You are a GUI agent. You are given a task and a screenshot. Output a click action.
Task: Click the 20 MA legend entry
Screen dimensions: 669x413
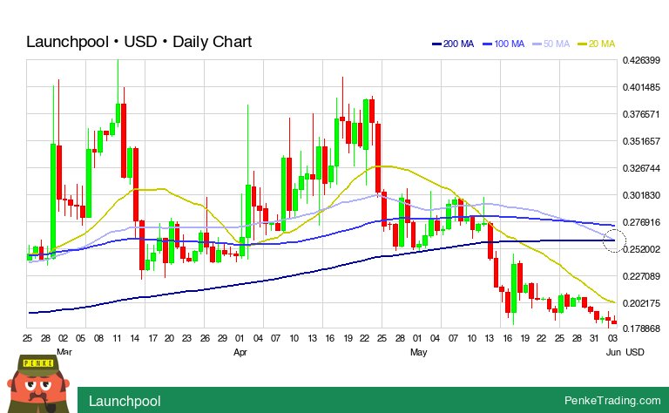[596, 44]
